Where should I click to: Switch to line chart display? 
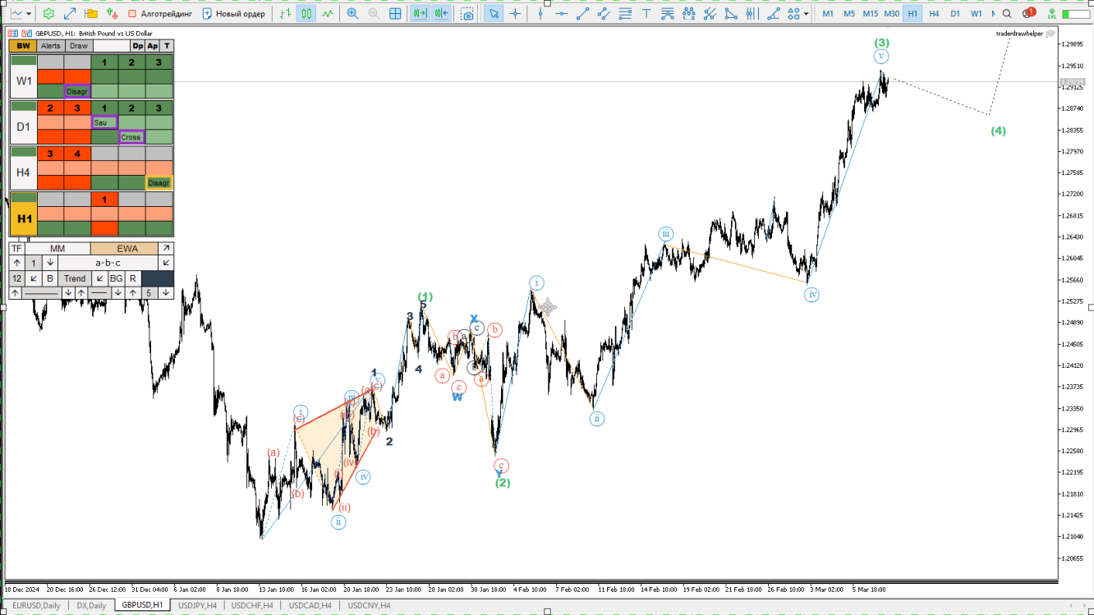coord(328,14)
